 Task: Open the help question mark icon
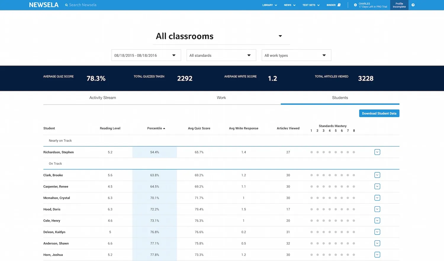(x=413, y=5)
